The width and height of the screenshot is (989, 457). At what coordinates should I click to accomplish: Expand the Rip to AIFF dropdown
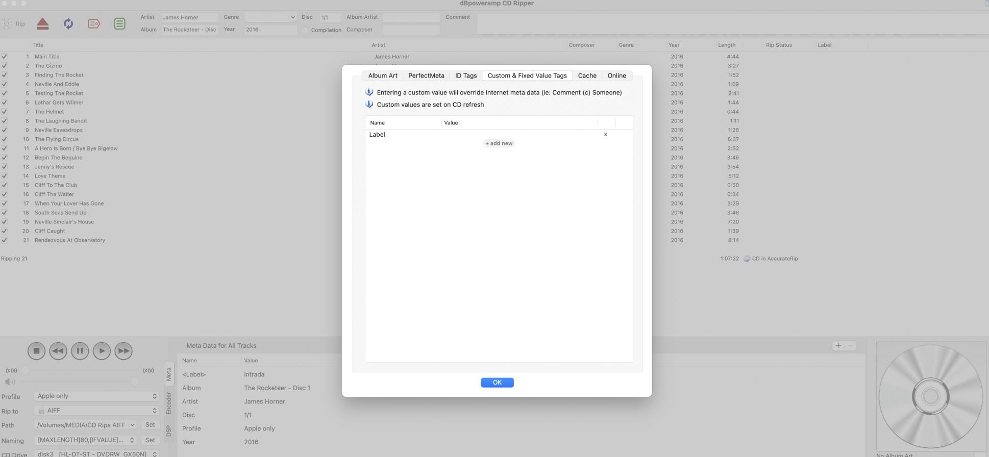tap(96, 411)
